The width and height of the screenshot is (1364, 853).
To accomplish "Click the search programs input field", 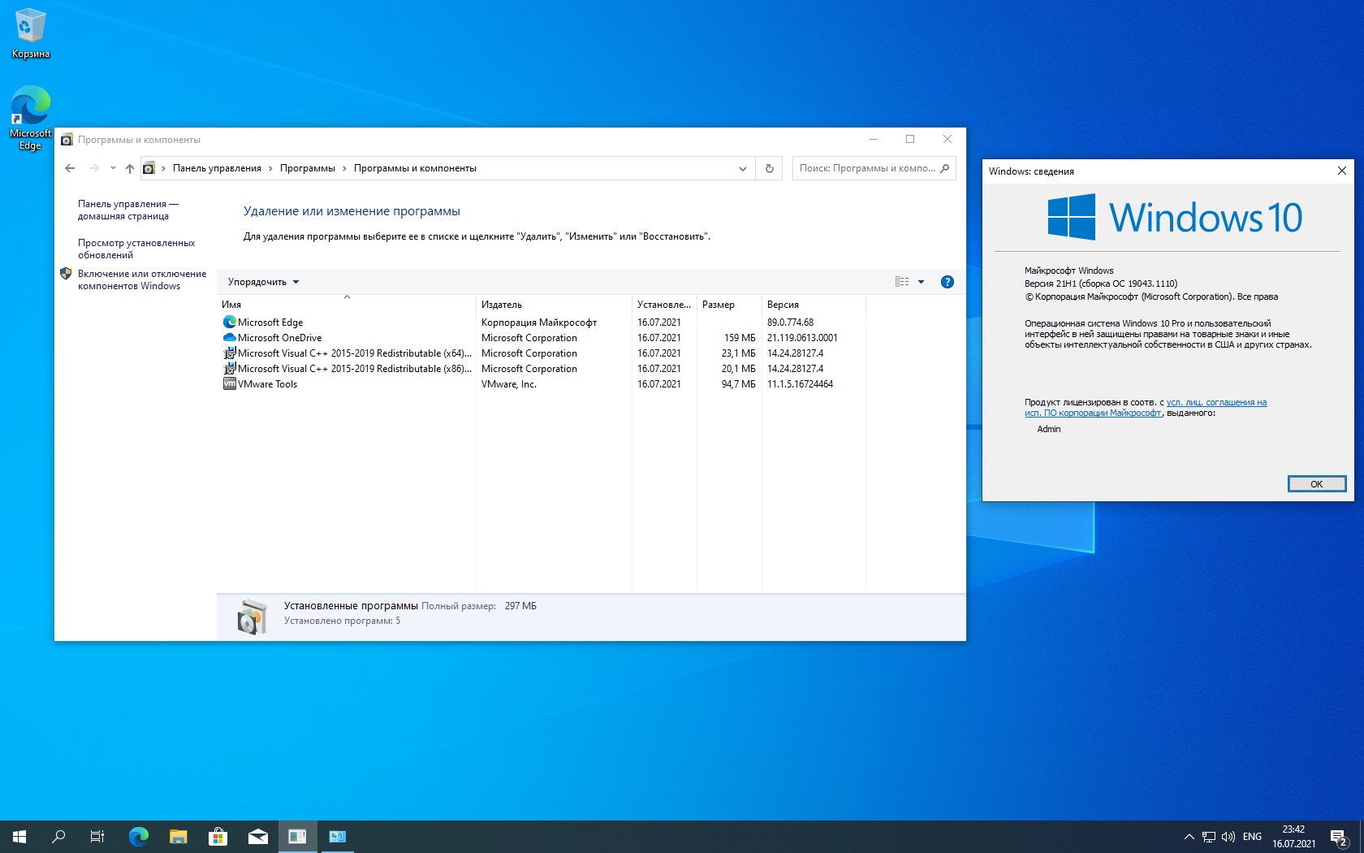I will point(865,168).
